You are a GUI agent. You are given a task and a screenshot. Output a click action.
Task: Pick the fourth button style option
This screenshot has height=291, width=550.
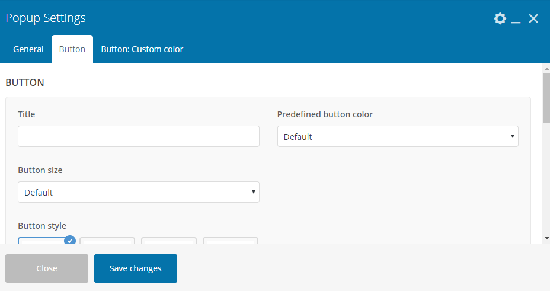(x=231, y=240)
